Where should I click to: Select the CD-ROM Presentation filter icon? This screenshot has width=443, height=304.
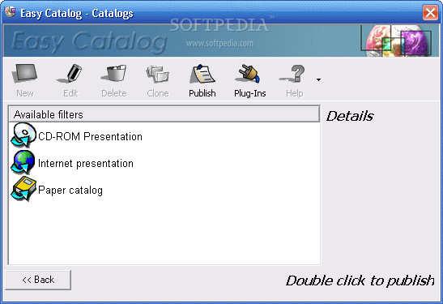point(23,135)
